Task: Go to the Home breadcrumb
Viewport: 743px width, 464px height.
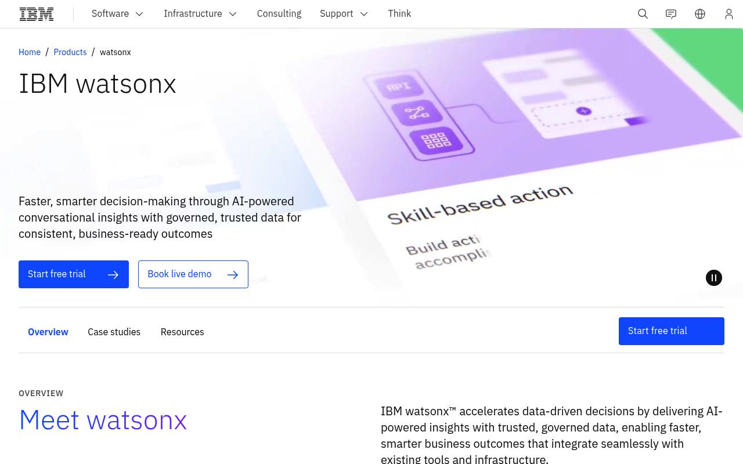Action: 30,52
